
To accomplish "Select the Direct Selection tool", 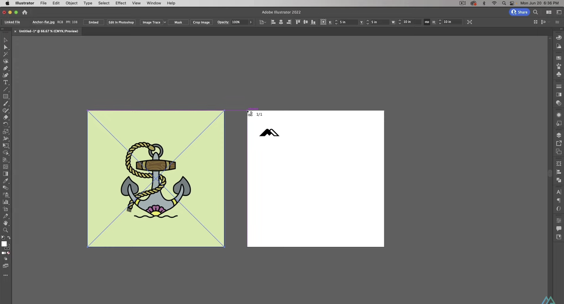I will coord(5,47).
